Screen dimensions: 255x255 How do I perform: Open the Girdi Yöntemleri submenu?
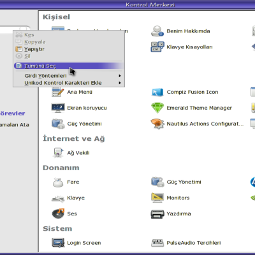coord(69,76)
